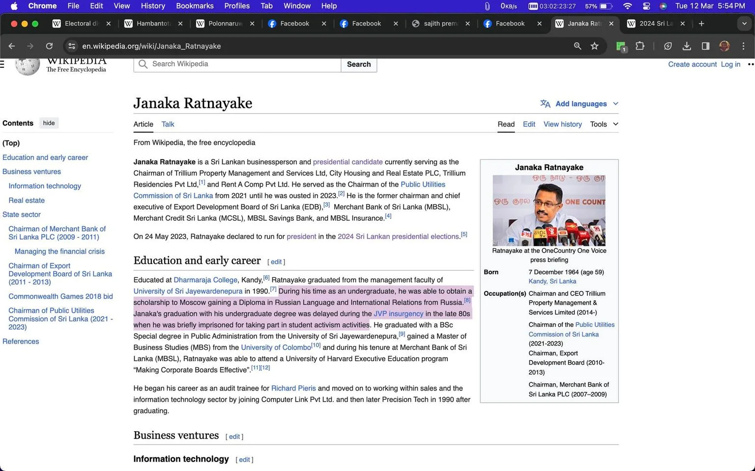
Task: Toggle Chrome side panel icon
Action: [x=705, y=46]
